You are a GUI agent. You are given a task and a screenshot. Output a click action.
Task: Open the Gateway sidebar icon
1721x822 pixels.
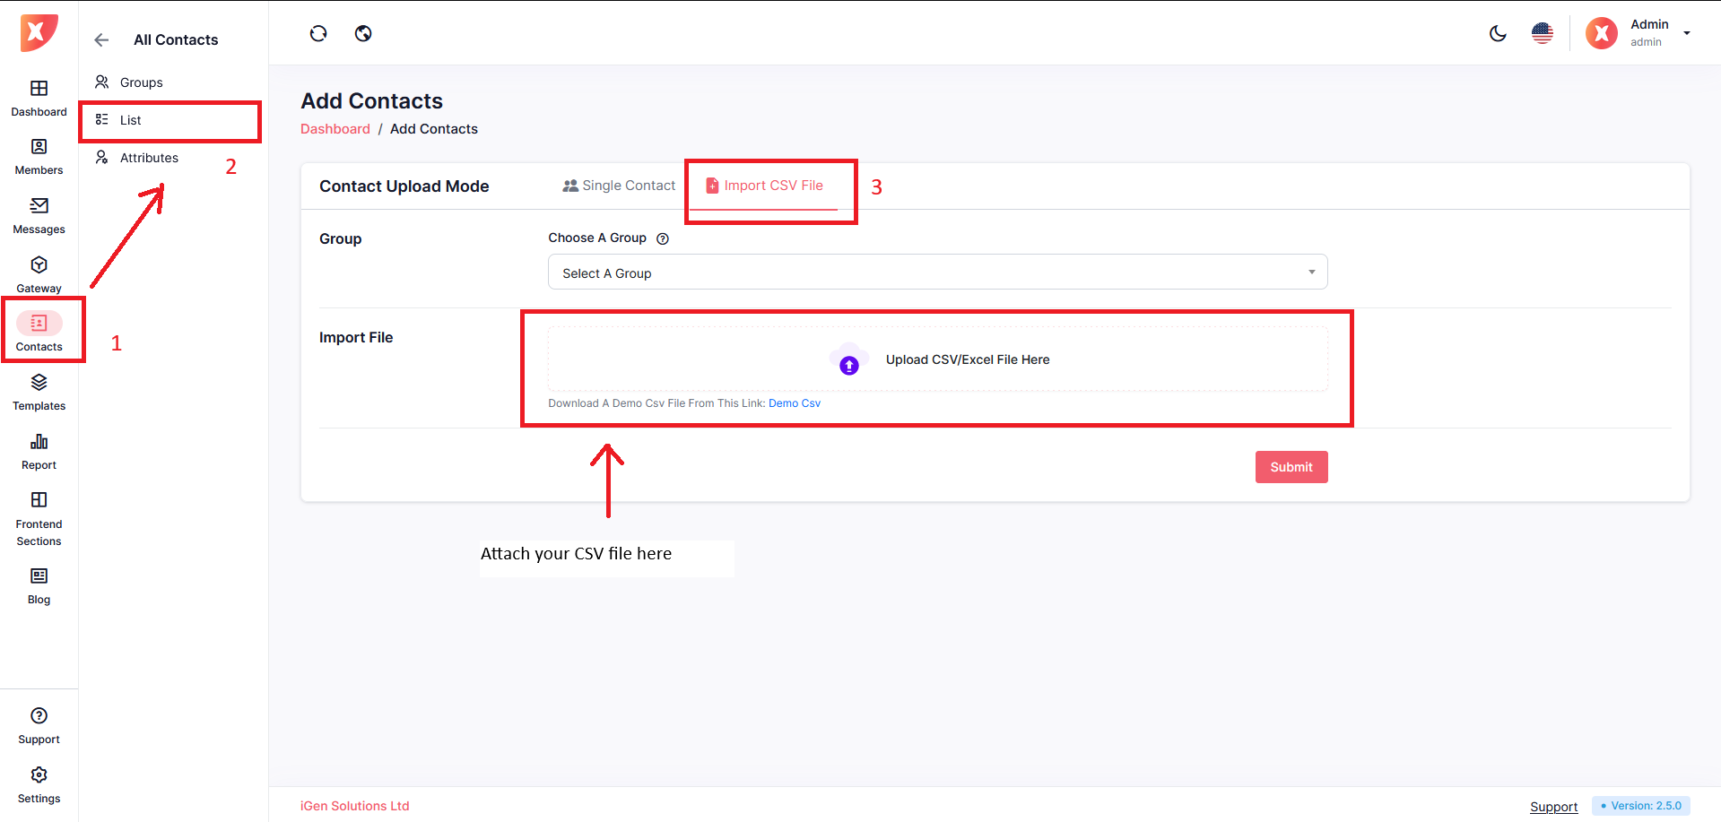pos(39,274)
